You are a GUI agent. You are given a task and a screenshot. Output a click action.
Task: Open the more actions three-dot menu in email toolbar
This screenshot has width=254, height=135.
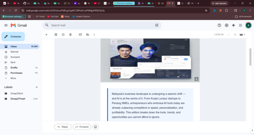click(94, 35)
